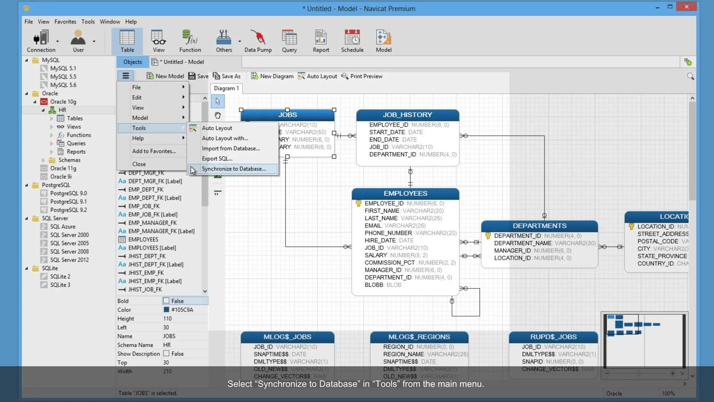Expand the Tables node under HR
Screen dimensions: 714x402
51,118
